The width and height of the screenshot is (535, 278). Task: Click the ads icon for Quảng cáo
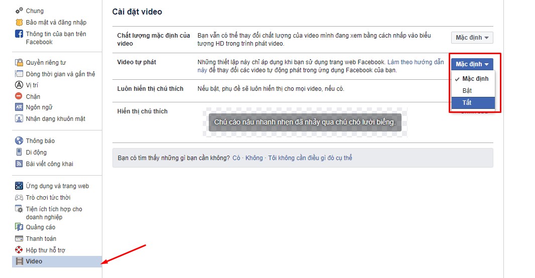(x=19, y=227)
